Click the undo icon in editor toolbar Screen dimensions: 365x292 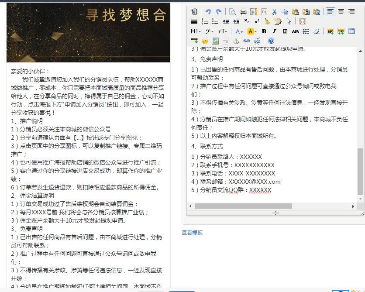208,12
